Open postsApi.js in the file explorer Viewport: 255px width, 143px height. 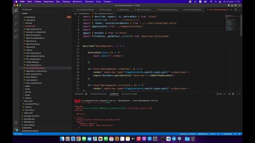31,17
